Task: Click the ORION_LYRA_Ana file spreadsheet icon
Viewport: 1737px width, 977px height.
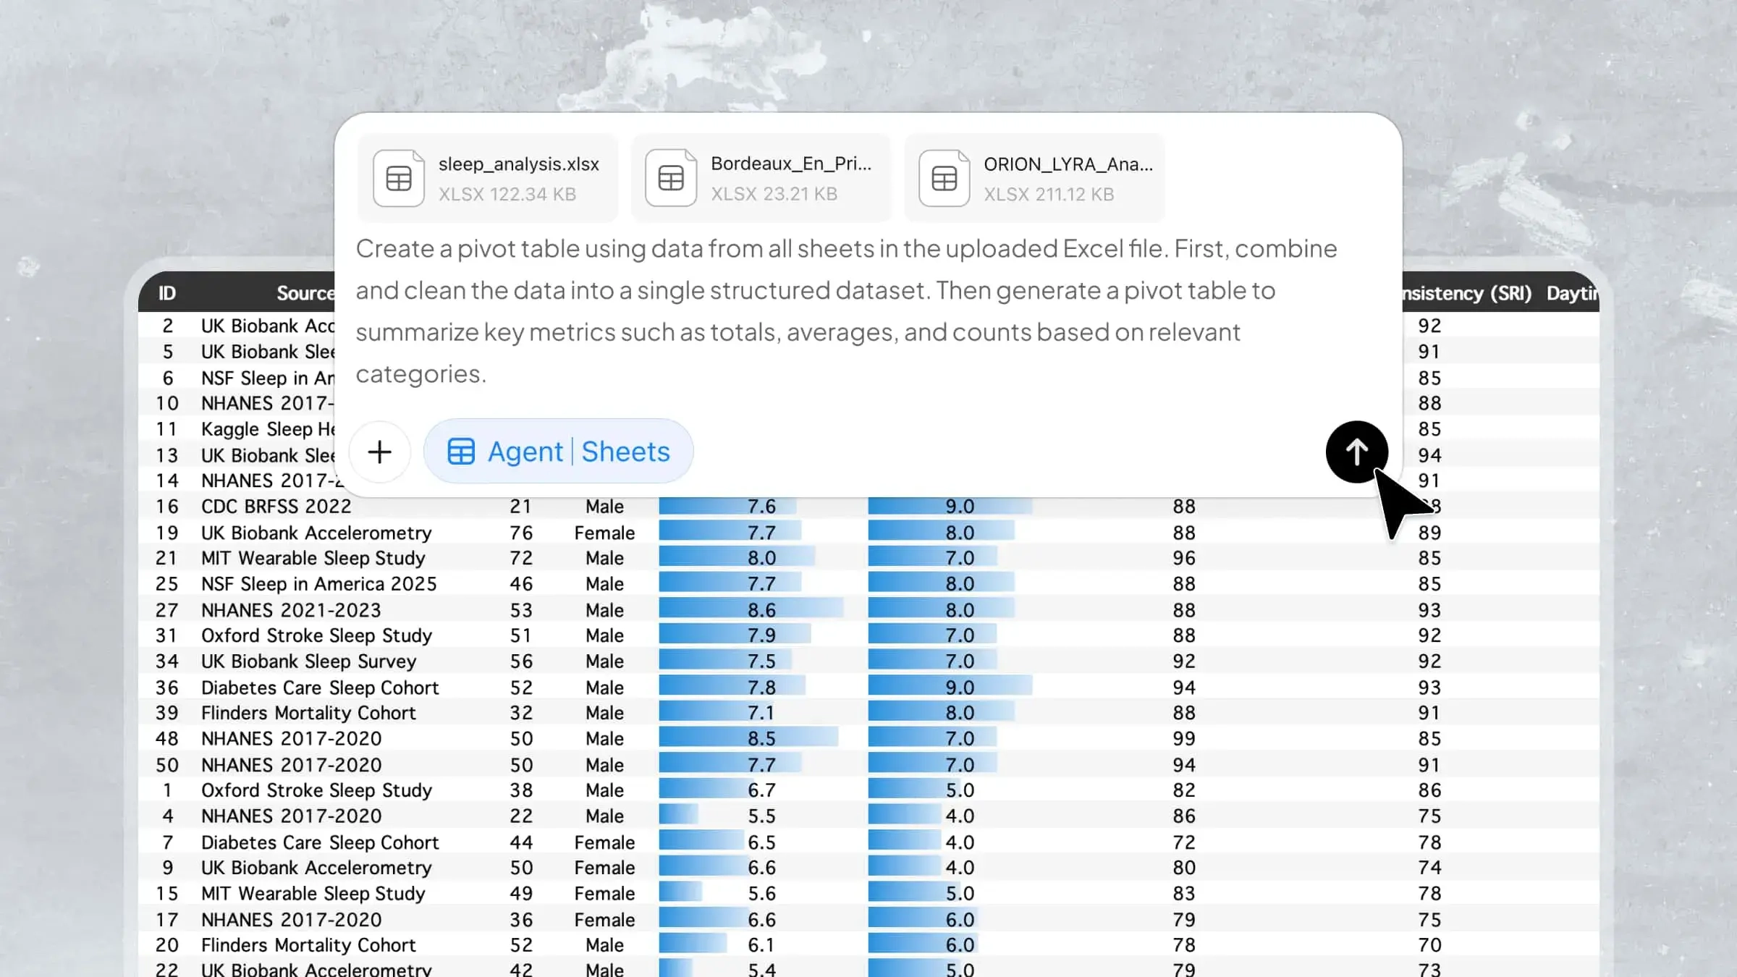Action: click(x=944, y=178)
